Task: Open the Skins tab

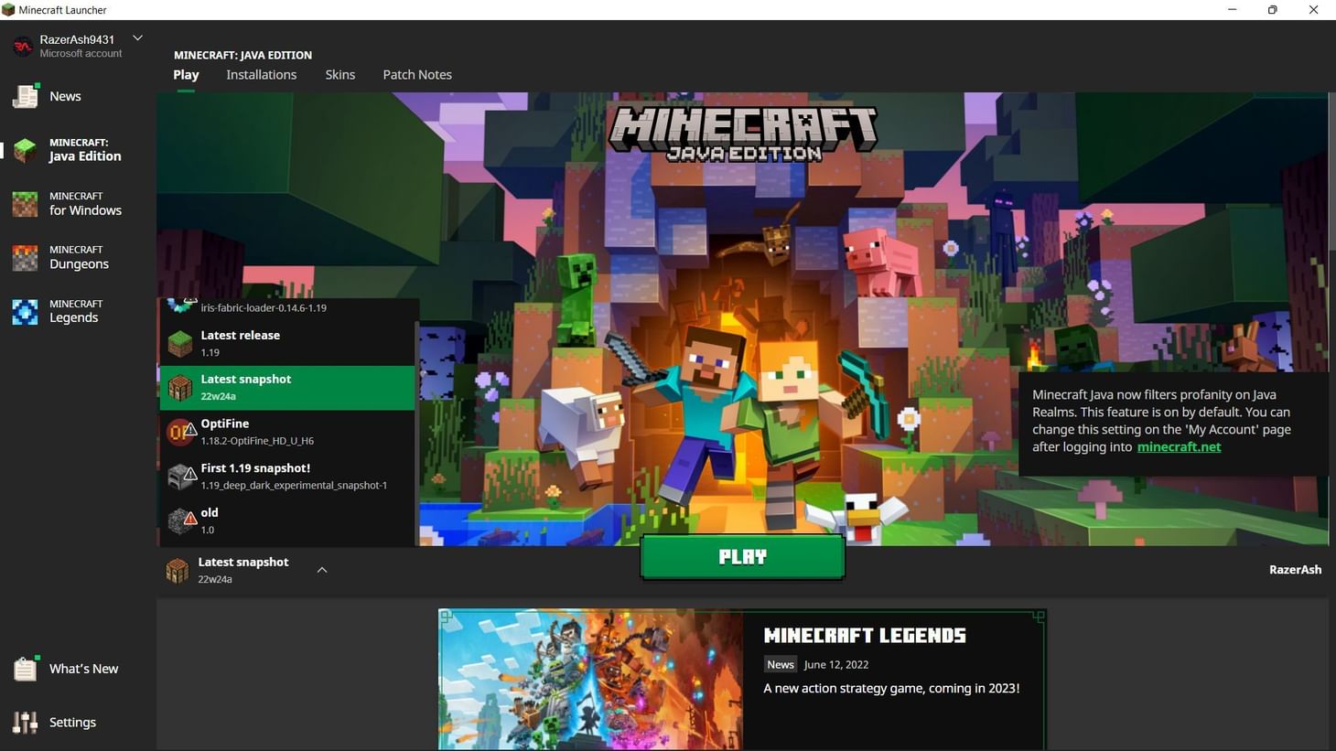Action: click(x=339, y=74)
